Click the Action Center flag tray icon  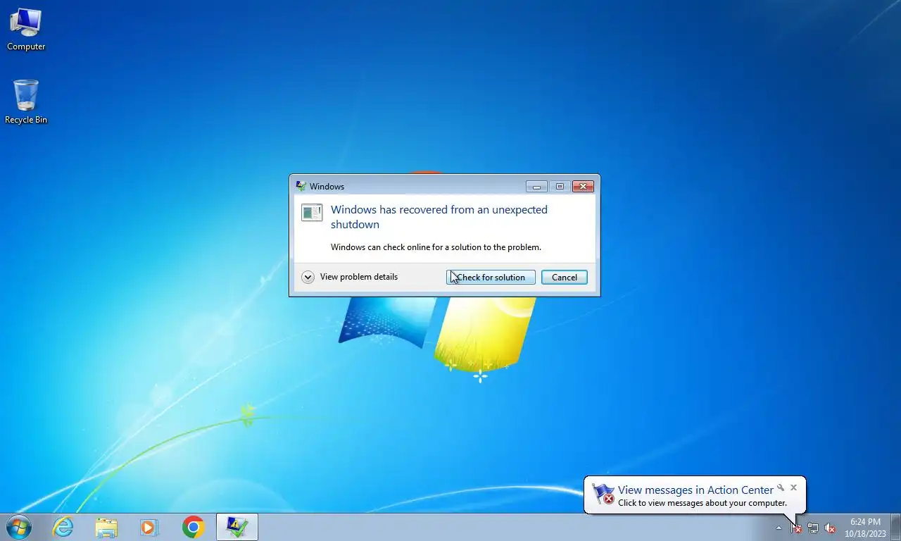(796, 528)
